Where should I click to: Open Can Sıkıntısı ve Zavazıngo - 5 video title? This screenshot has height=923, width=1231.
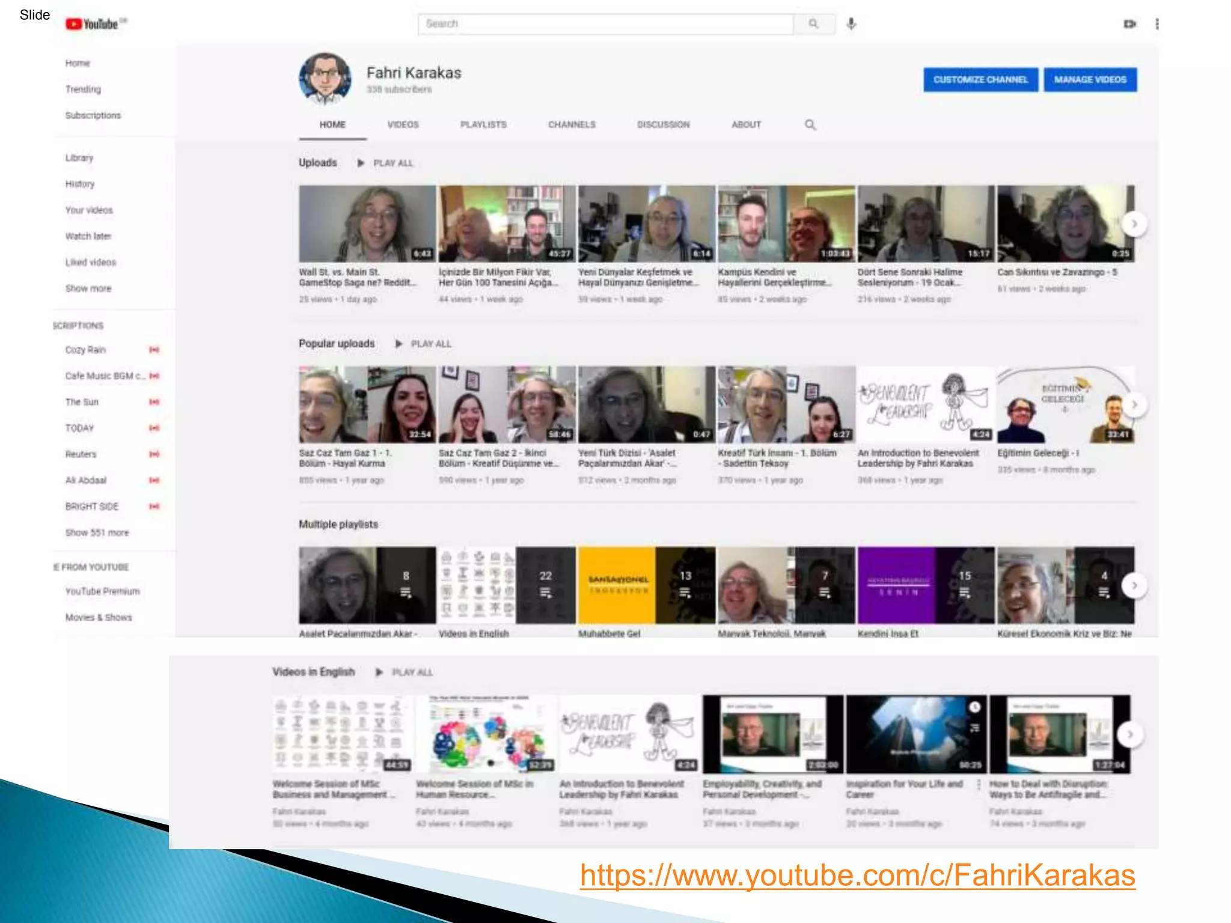pyautogui.click(x=1057, y=272)
